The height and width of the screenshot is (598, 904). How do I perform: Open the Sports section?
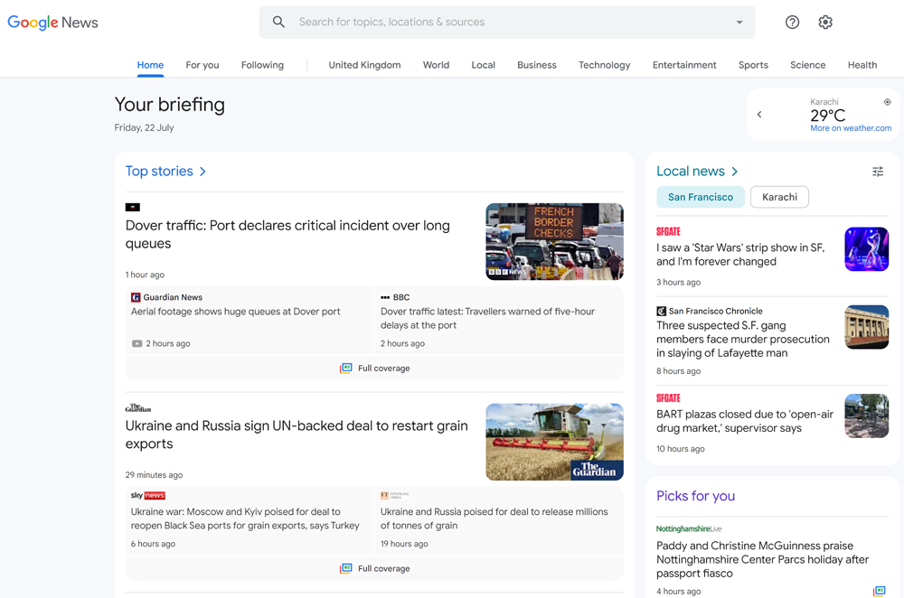point(753,65)
